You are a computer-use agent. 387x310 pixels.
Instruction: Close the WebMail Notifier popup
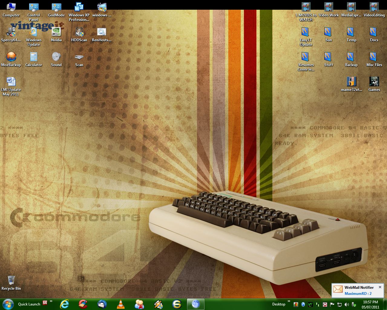[380, 287]
